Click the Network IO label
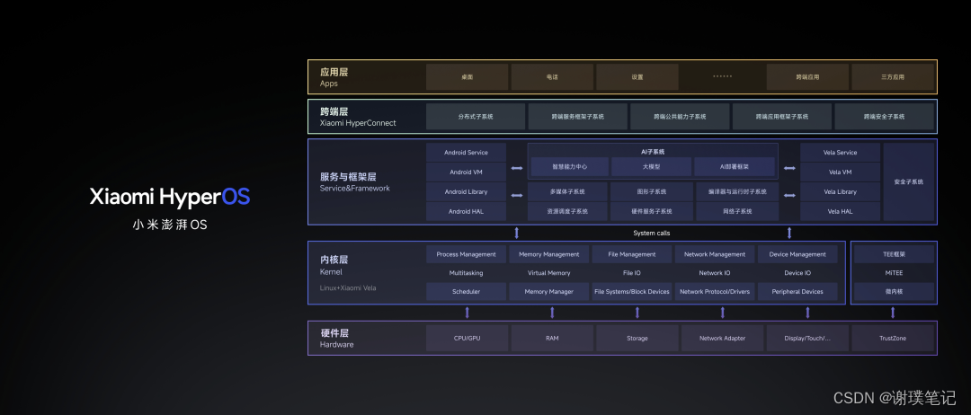Image resolution: width=971 pixels, height=415 pixels. click(715, 273)
